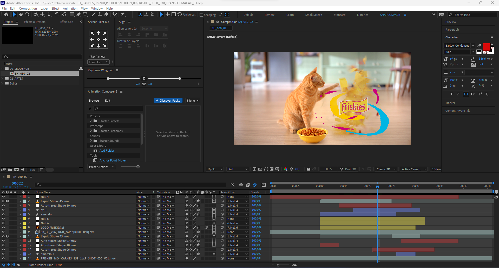Open the magnification 16,7% dropdown
This screenshot has width=499, height=268.
point(215,169)
